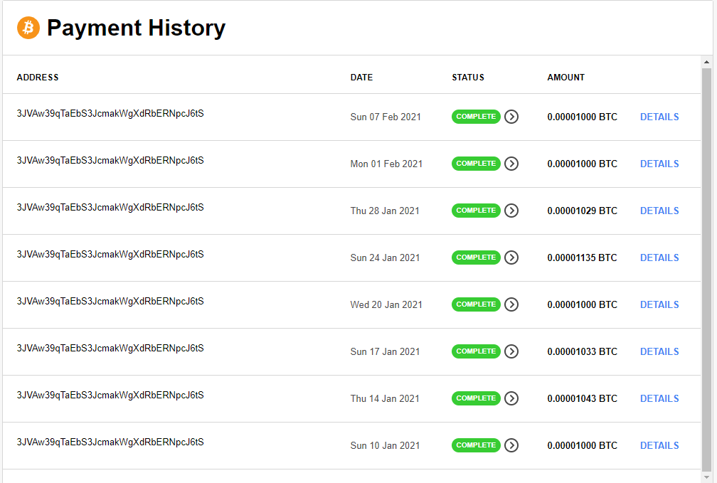Click the AMOUNT column header
The height and width of the screenshot is (483, 717).
click(x=565, y=78)
